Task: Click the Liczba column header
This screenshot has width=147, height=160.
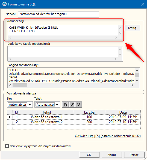Action: (x=89, y=112)
